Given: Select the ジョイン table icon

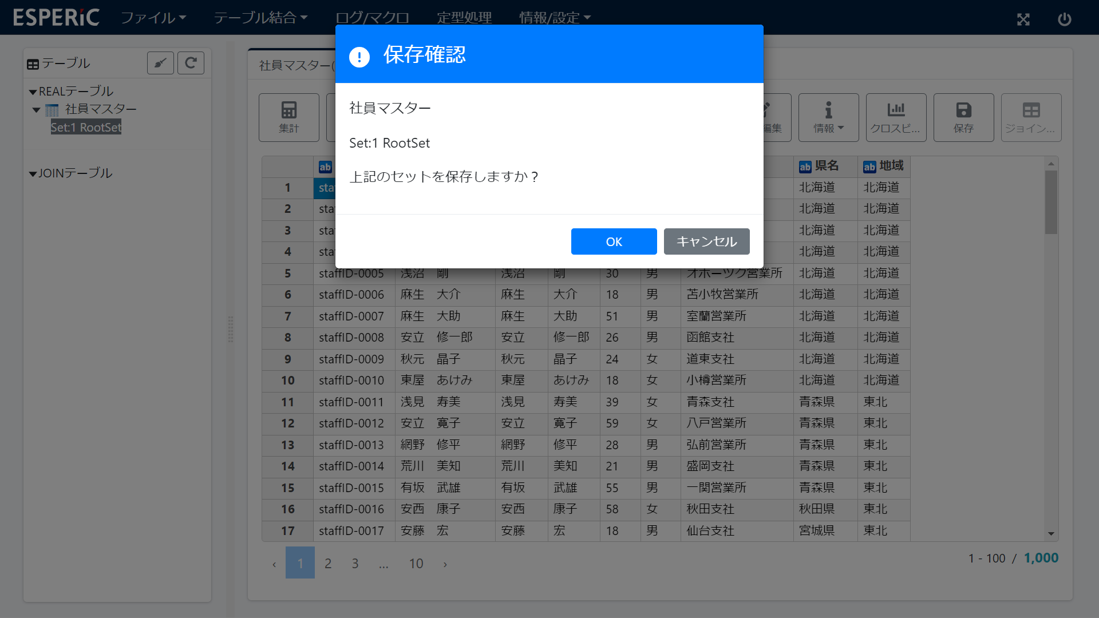Looking at the screenshot, I should pos(1030,117).
